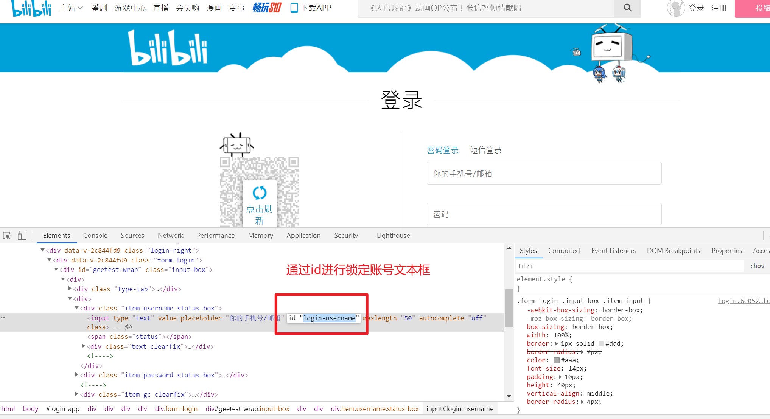Open the Console panel tab
This screenshot has width=770, height=419.
[95, 236]
